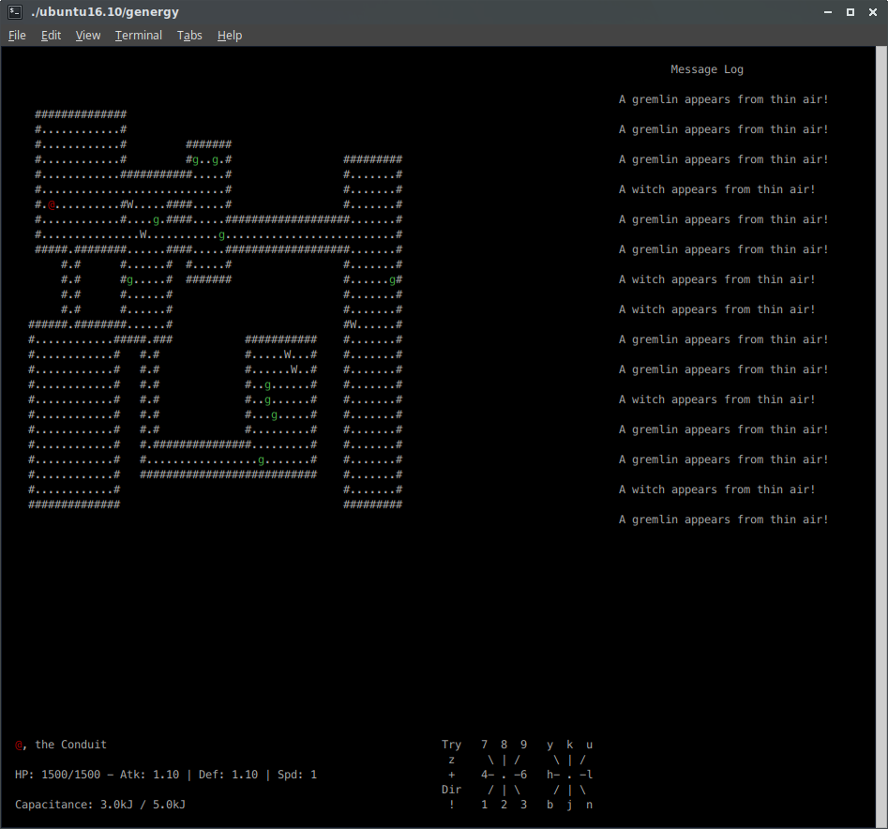Click the witch W in the room beside the player
The width and height of the screenshot is (888, 829).
click(x=130, y=204)
